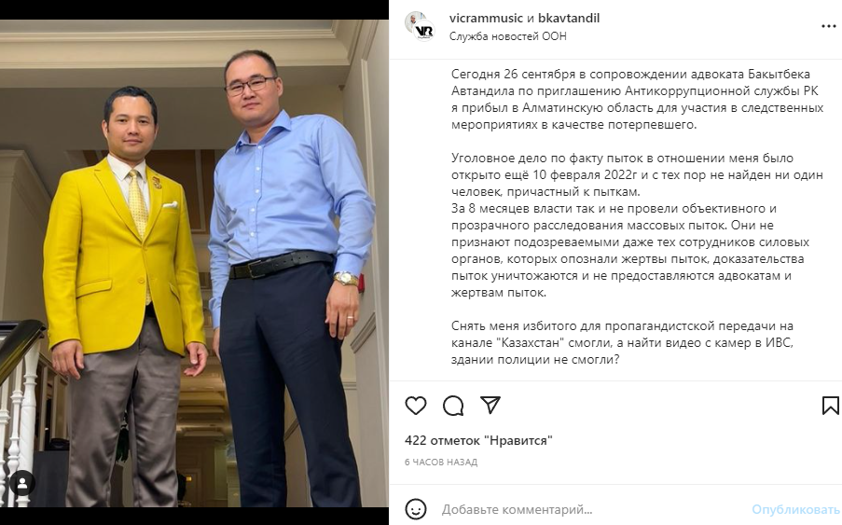Viewport: 842px width, 525px height.
Task: Save post using the bookmark icon
Action: 830,406
